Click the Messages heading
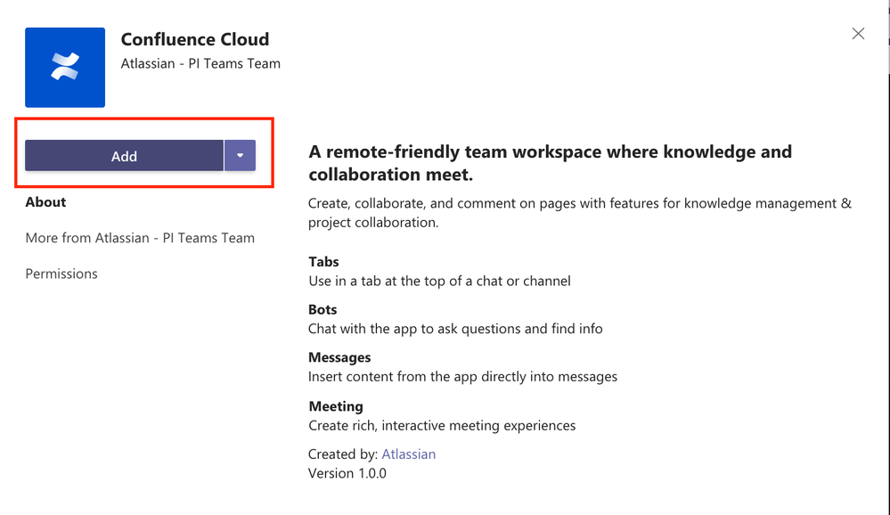This screenshot has height=515, width=890. (339, 357)
